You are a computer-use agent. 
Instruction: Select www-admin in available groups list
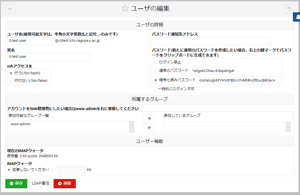pos(20,124)
